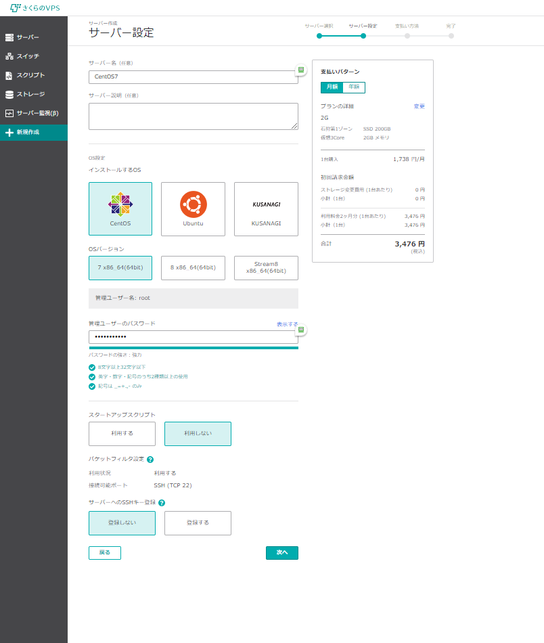Click the 新規作成 plus icon
This screenshot has height=643, width=544.
[9, 133]
